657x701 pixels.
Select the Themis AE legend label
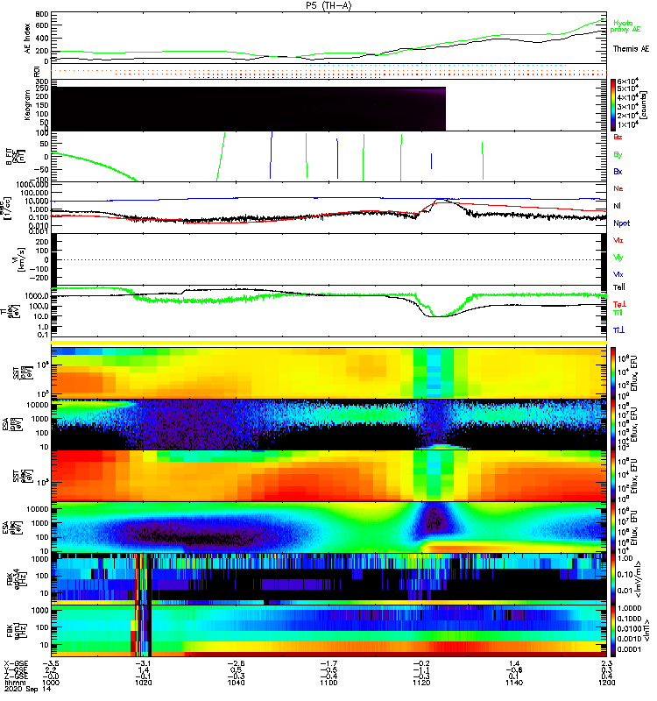pos(631,49)
